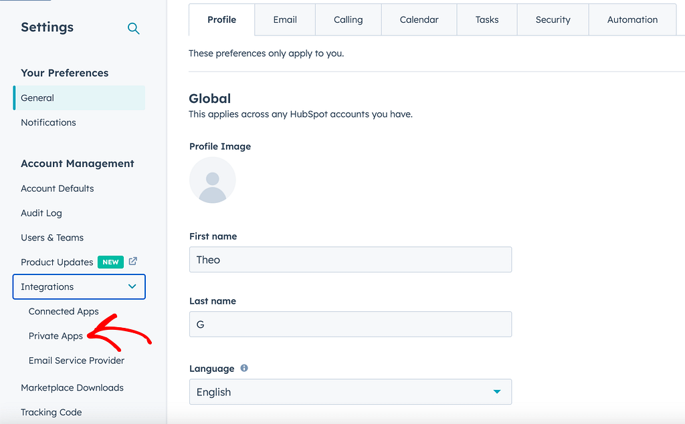The image size is (685, 424).
Task: Click the First name field containing Theo
Action: [x=351, y=260]
